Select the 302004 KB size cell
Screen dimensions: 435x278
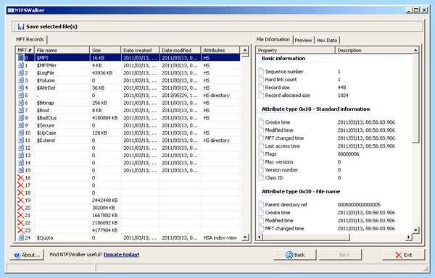click(x=104, y=207)
